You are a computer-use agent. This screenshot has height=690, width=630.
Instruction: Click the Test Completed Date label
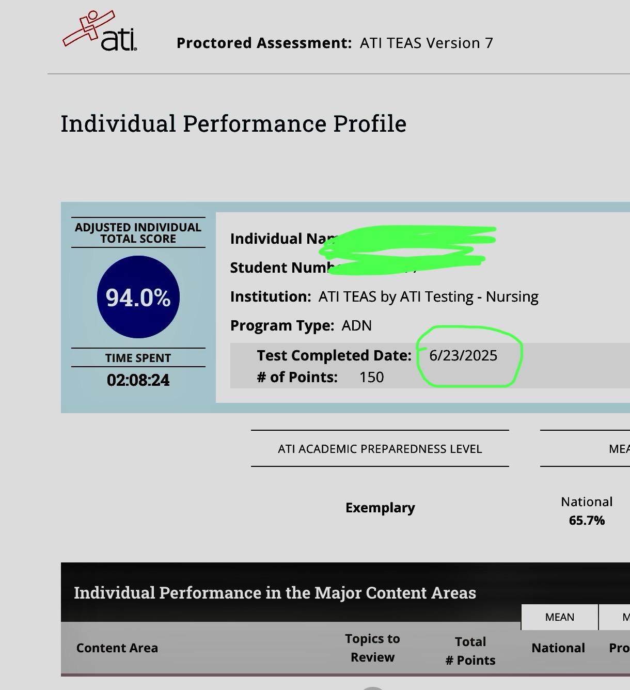tap(334, 356)
